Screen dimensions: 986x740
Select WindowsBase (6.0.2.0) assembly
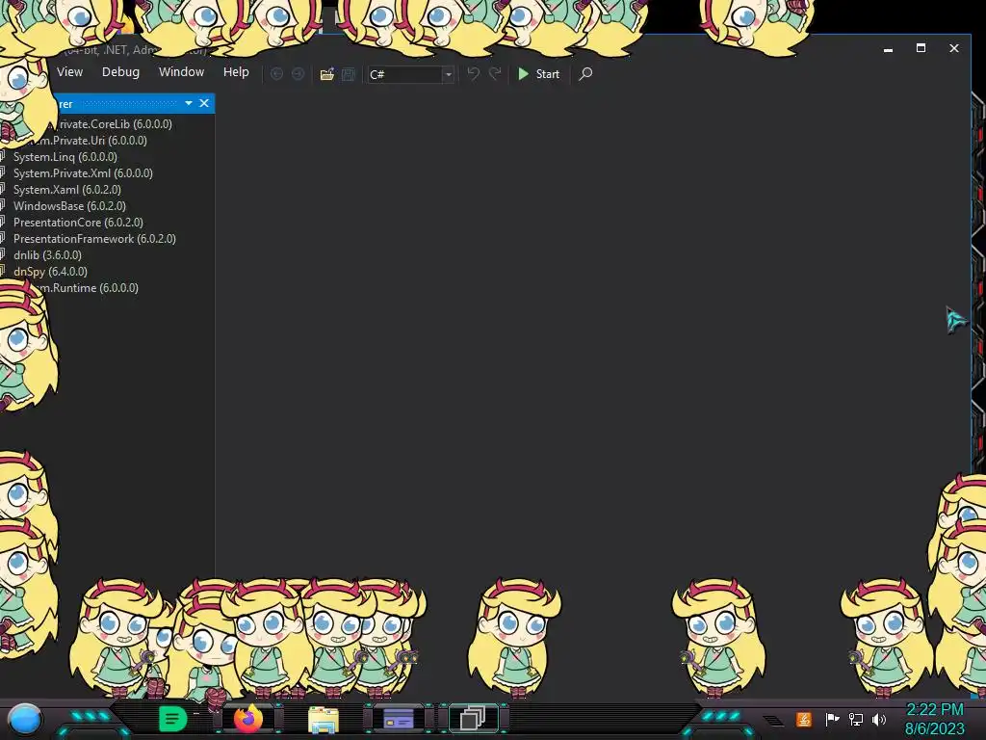tap(69, 206)
